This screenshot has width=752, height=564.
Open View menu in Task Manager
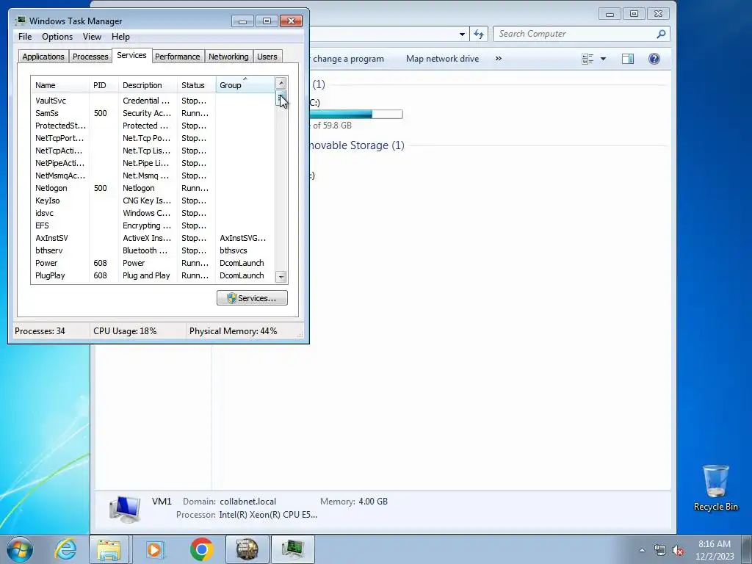point(92,37)
